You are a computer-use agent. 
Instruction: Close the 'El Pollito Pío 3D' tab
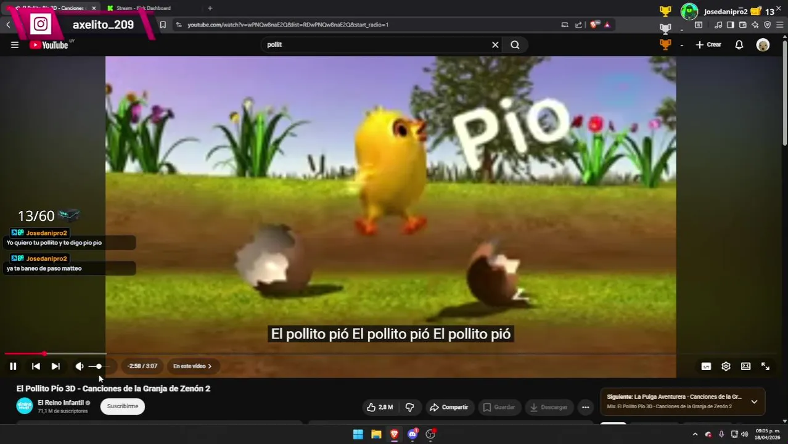coord(94,8)
